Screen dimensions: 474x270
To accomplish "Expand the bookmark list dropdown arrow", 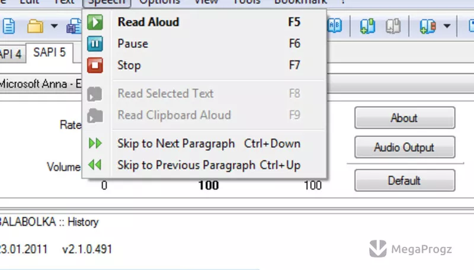I will point(447,26).
